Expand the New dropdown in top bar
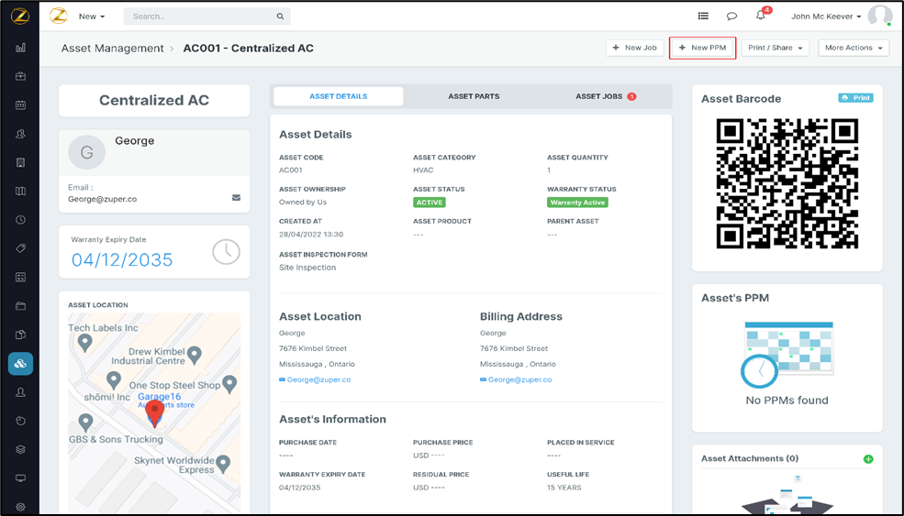 (x=92, y=16)
